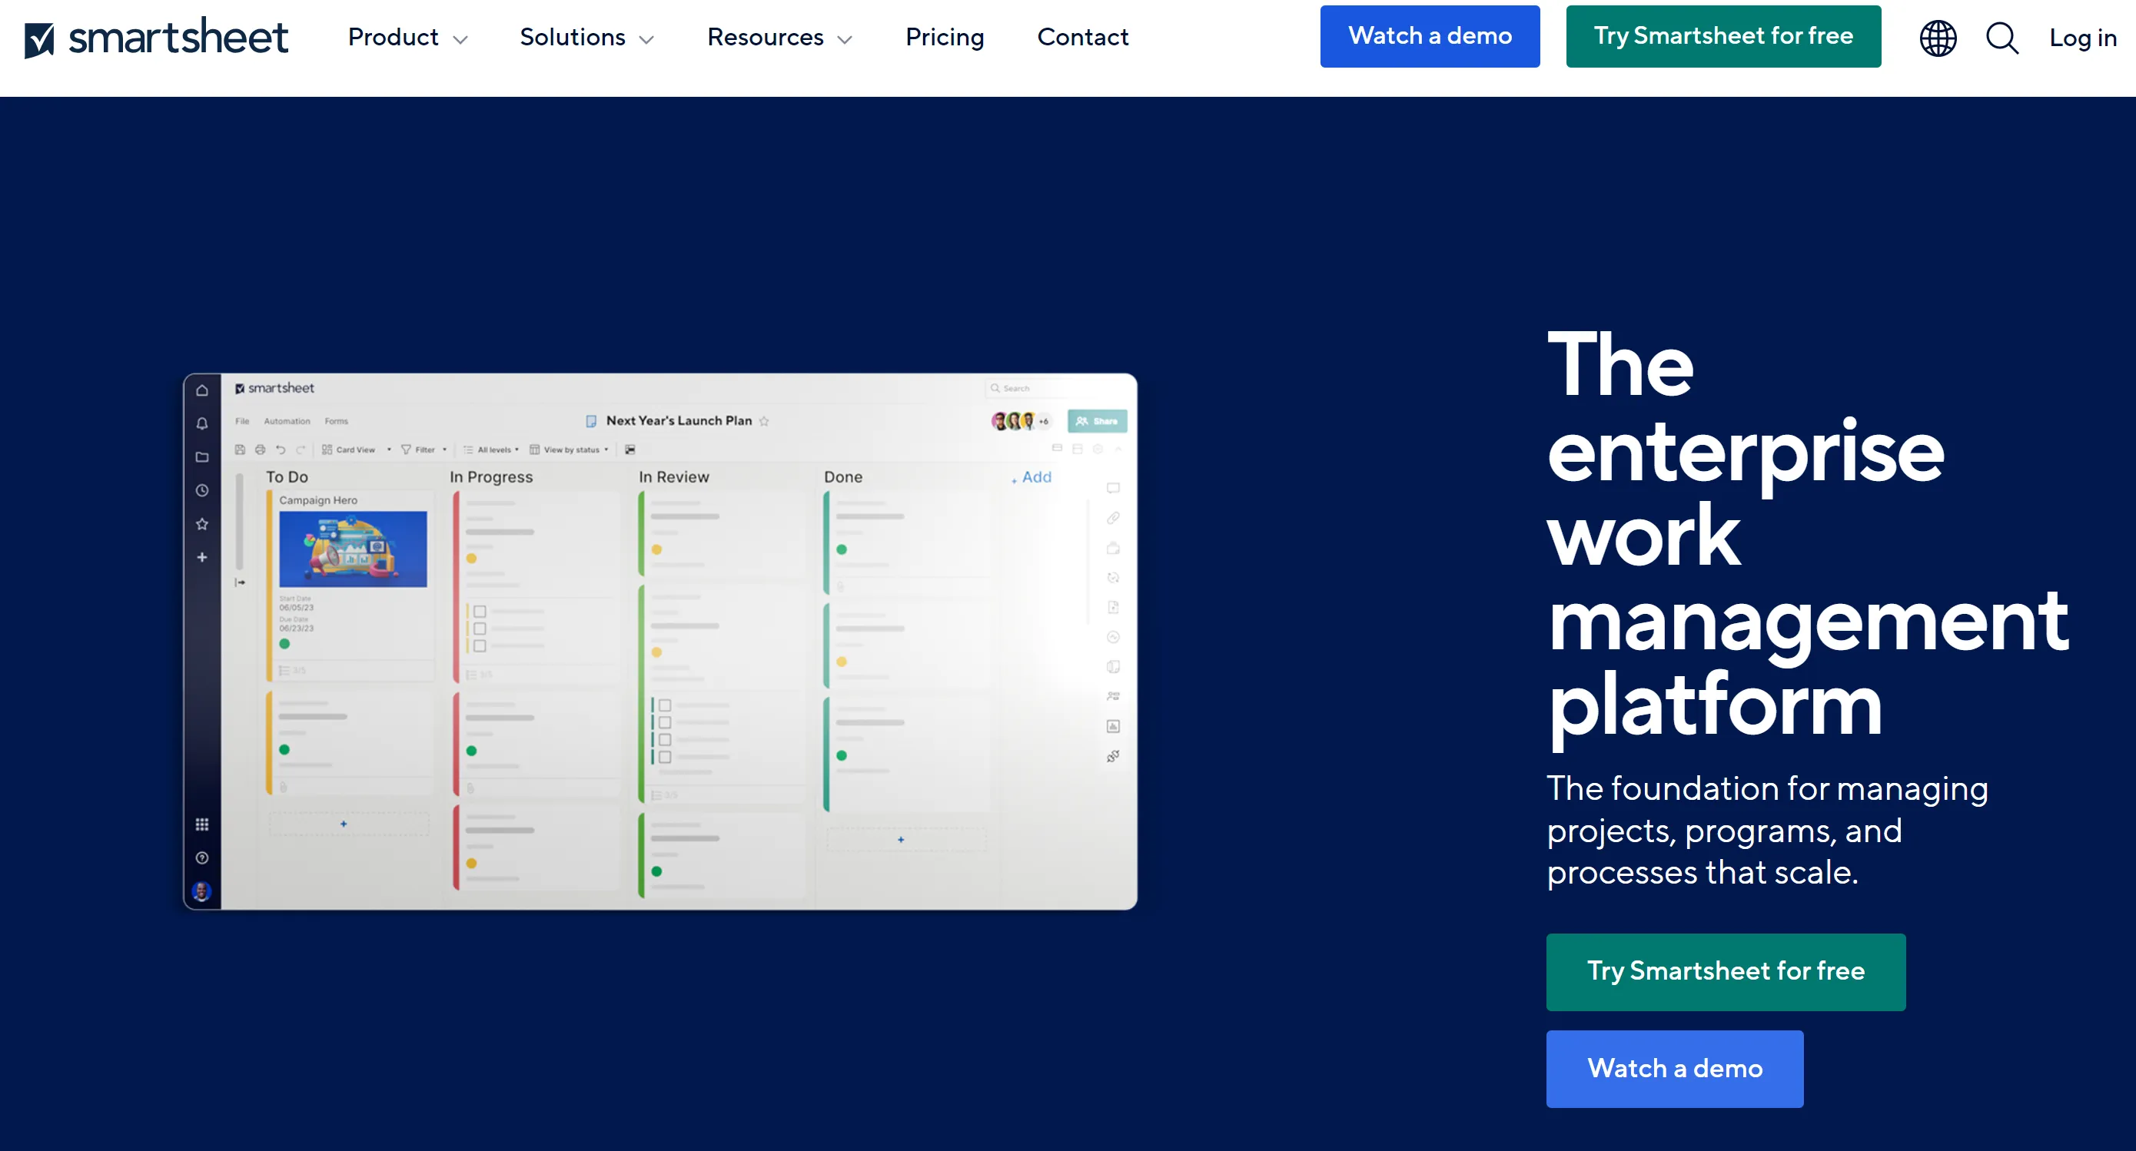Open the Favorites star icon in sidebar
Viewport: 2136px width, 1151px height.
[x=201, y=524]
